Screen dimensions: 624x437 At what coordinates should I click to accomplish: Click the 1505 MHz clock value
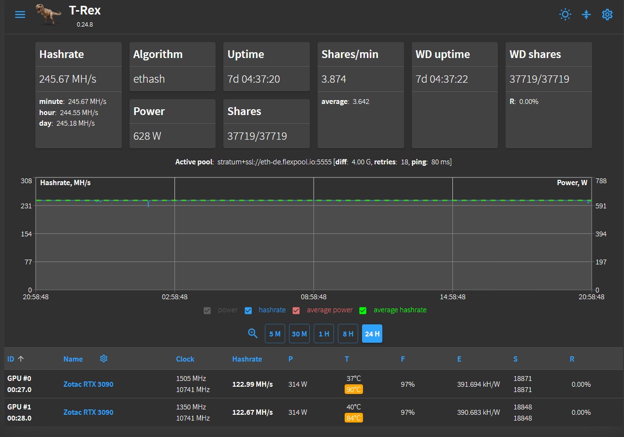click(x=191, y=379)
